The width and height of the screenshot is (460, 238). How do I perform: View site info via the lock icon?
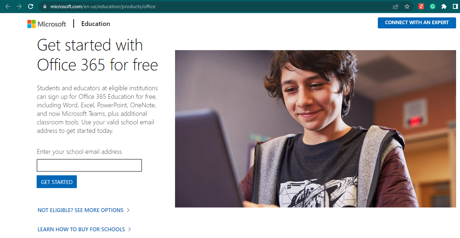click(x=44, y=6)
